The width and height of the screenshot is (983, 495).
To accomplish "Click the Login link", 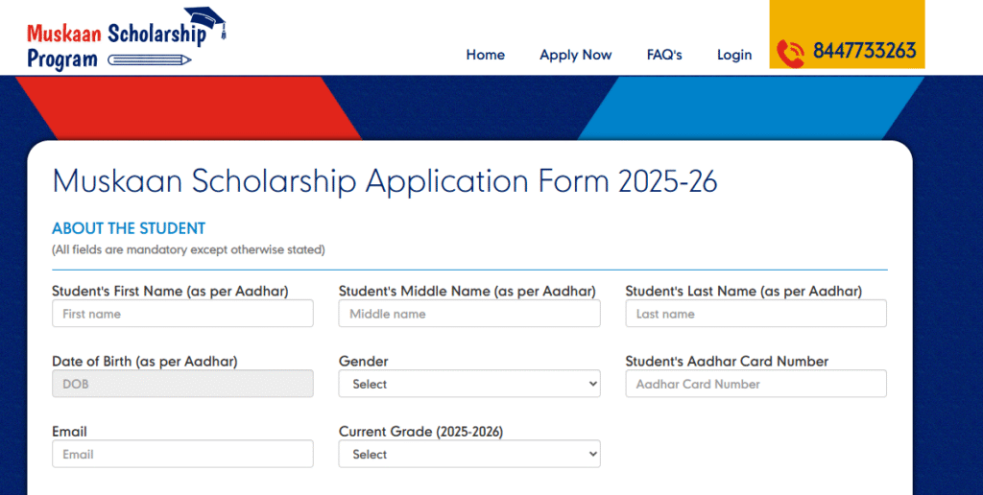I will pos(734,55).
